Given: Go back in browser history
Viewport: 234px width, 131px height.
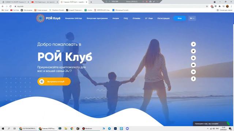Looking at the screenshot, I should pos(3,7).
